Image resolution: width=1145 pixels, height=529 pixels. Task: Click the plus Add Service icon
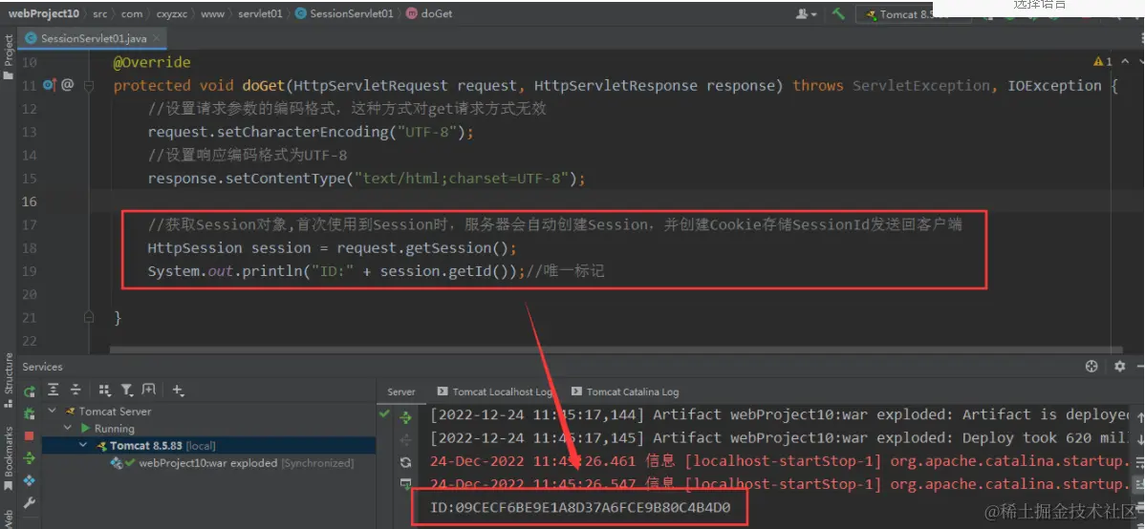(x=178, y=391)
